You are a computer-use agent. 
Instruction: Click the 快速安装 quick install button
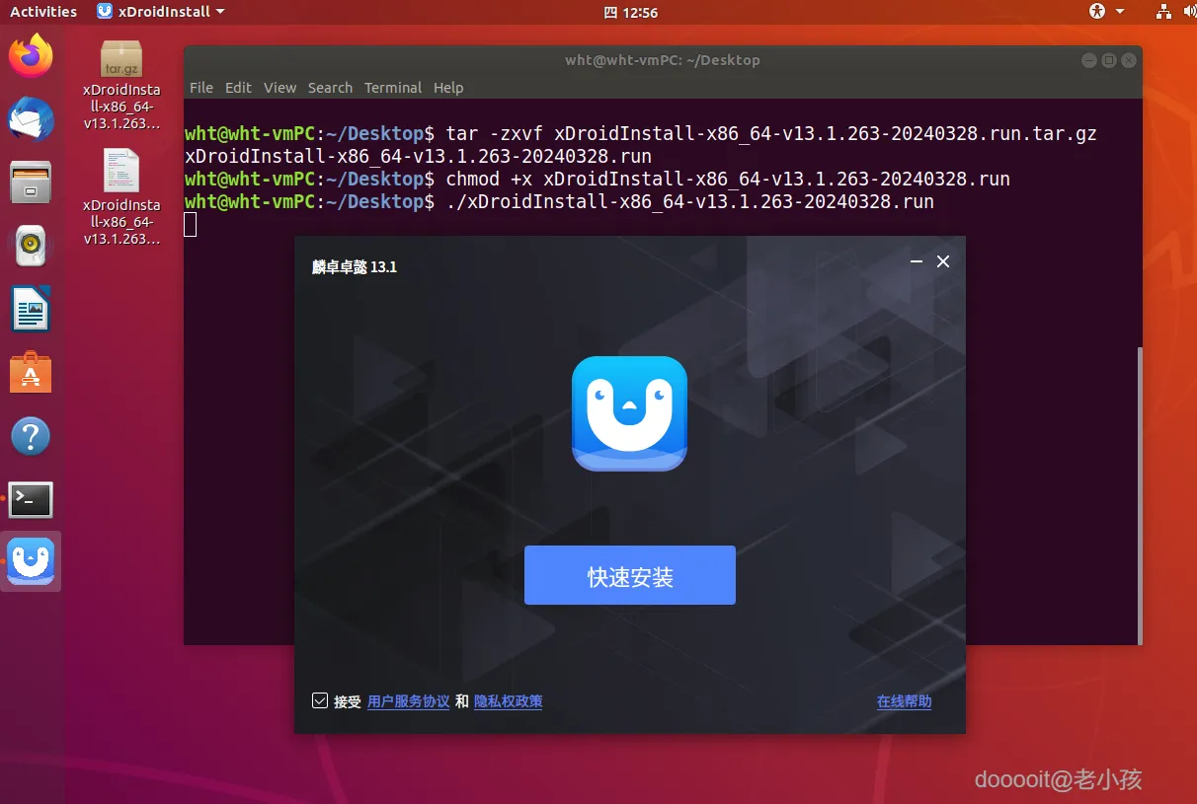pos(629,575)
